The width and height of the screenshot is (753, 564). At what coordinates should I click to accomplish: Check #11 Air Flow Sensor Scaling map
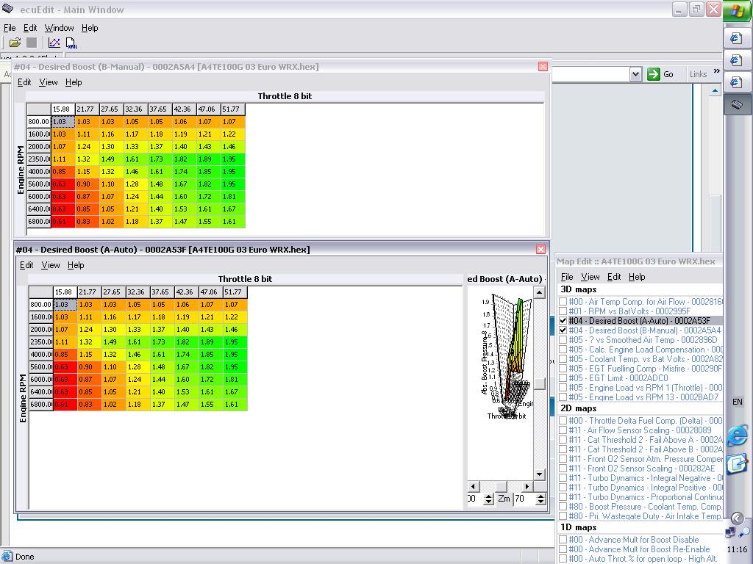(x=563, y=430)
